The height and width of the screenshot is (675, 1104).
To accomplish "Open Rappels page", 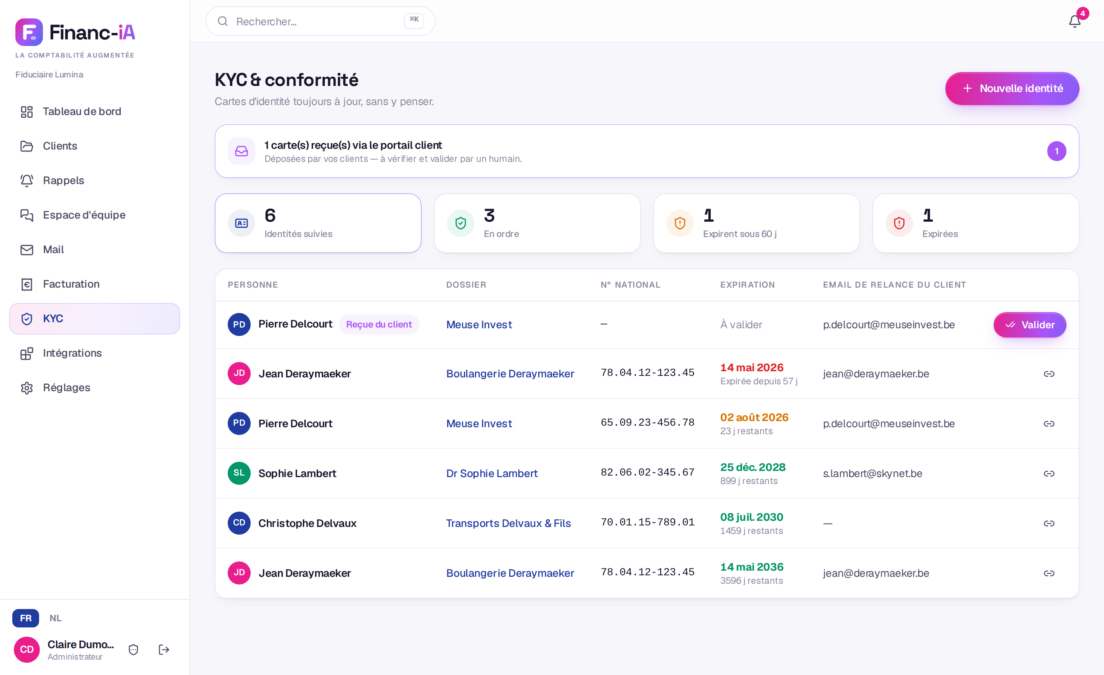I will click(x=95, y=181).
